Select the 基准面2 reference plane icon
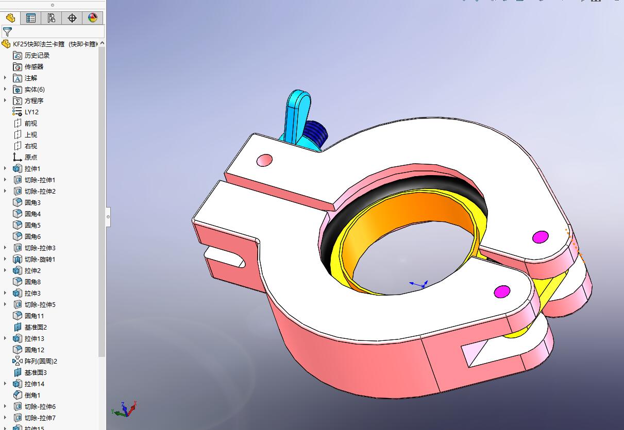The image size is (624, 430). click(x=18, y=327)
